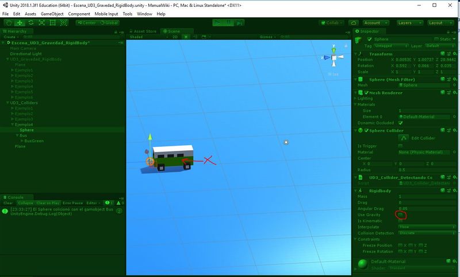This screenshot has height=277, width=460.
Task: Toggle Console Collapse button
Action: coord(25,203)
